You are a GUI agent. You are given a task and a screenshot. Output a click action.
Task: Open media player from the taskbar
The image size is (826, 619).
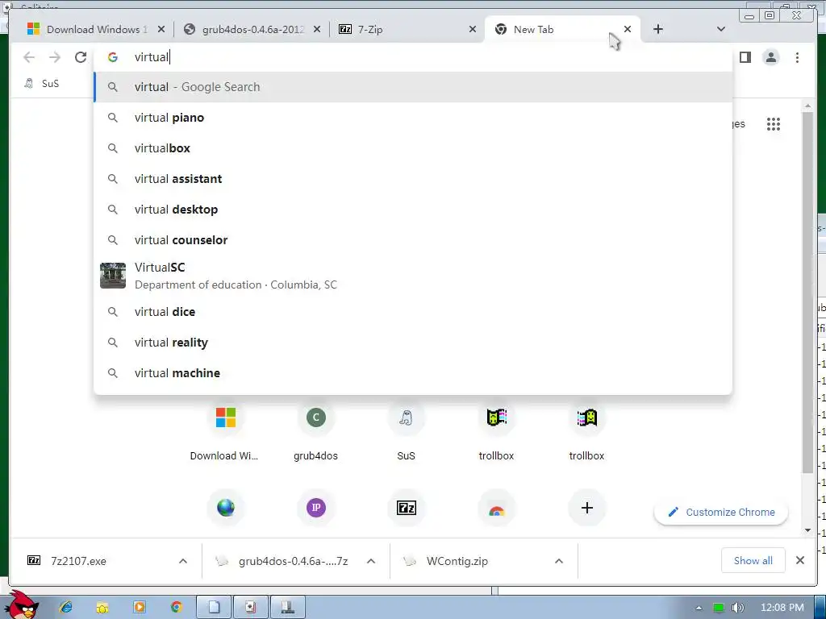[x=140, y=607]
